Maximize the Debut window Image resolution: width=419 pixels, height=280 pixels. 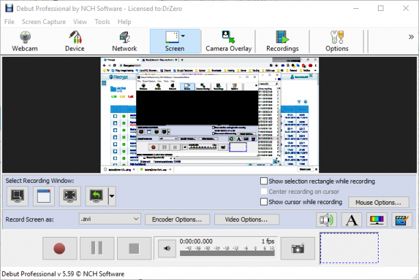coord(381,8)
